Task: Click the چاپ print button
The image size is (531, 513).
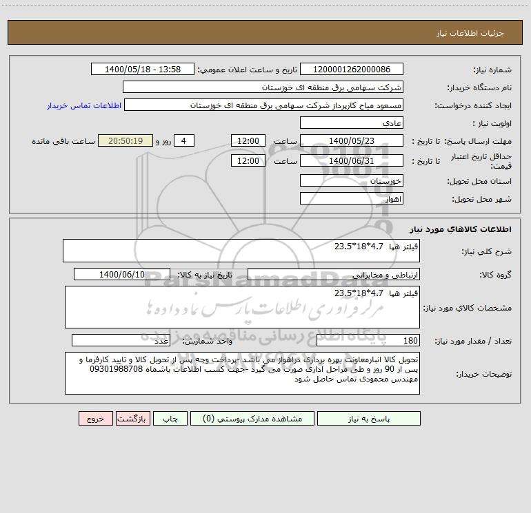Action: (x=170, y=419)
